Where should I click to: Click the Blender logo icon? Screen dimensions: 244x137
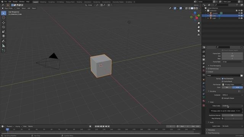tap(2, 2)
